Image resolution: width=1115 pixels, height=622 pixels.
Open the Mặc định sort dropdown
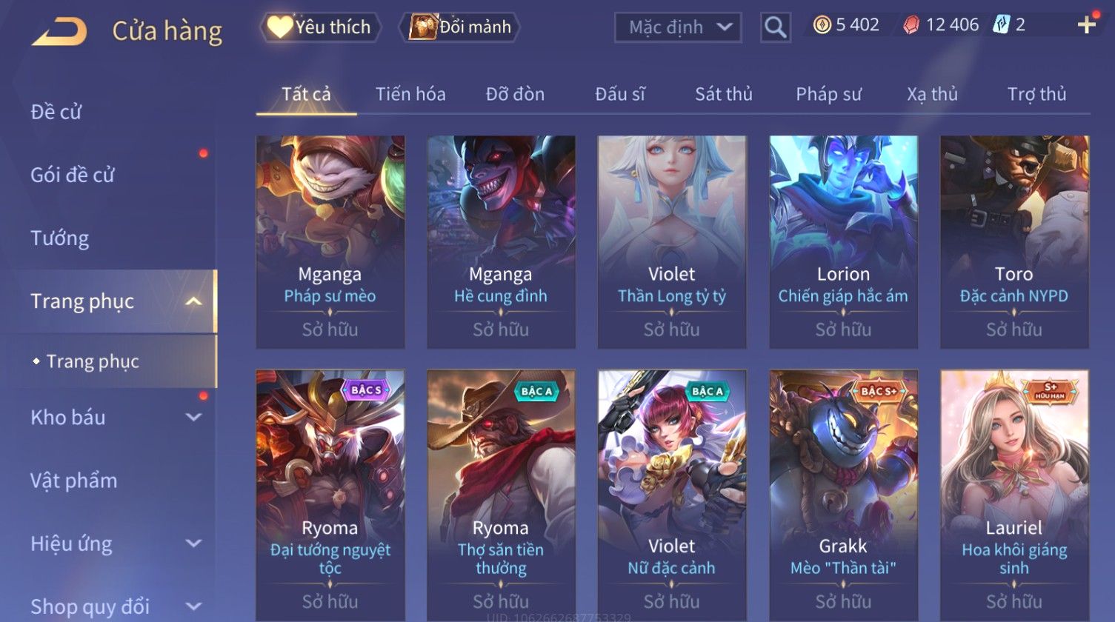677,27
